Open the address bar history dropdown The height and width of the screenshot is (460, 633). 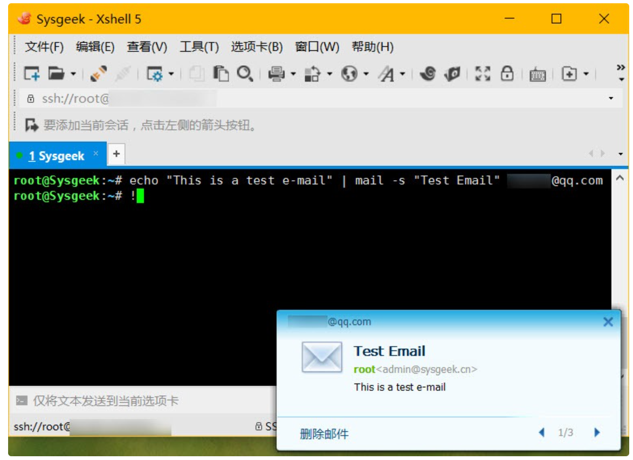(x=611, y=98)
